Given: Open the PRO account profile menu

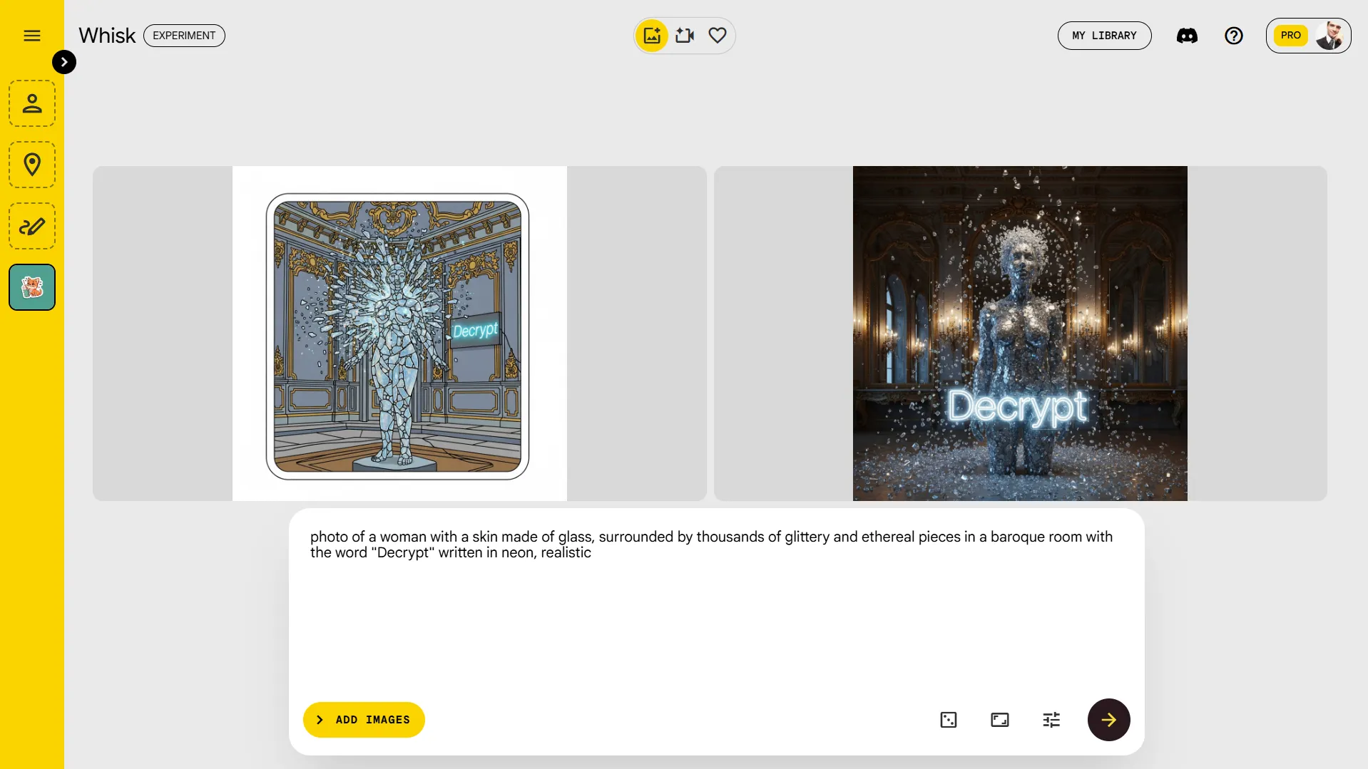Looking at the screenshot, I should coord(1308,36).
